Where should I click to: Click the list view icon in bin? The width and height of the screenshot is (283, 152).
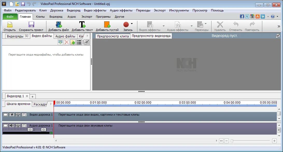coord(79,42)
